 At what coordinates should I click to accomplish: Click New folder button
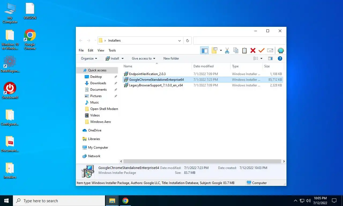point(171,58)
